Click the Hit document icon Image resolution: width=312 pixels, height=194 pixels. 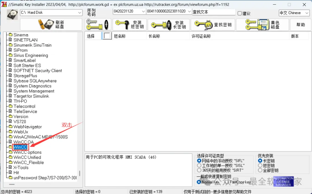[x=10, y=172]
